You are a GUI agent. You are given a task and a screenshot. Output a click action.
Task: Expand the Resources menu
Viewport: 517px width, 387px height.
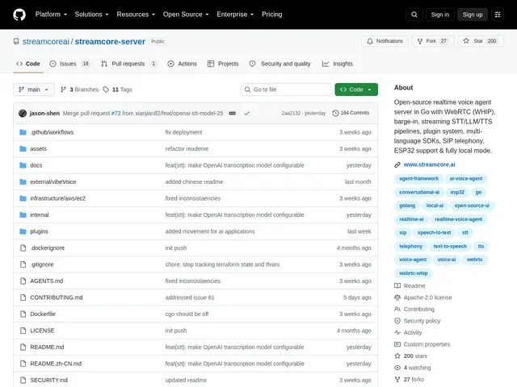[136, 15]
